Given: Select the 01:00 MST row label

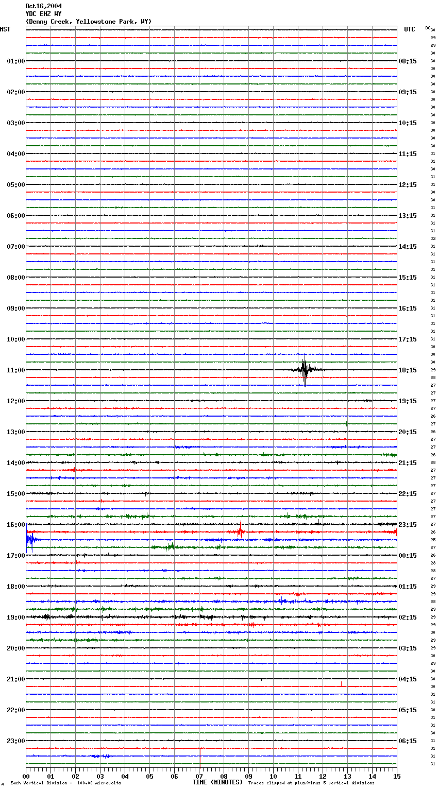Looking at the screenshot, I should coord(15,61).
